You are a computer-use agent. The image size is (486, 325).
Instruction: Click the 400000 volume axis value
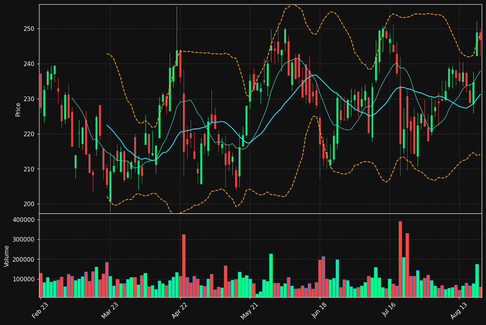[24, 220]
